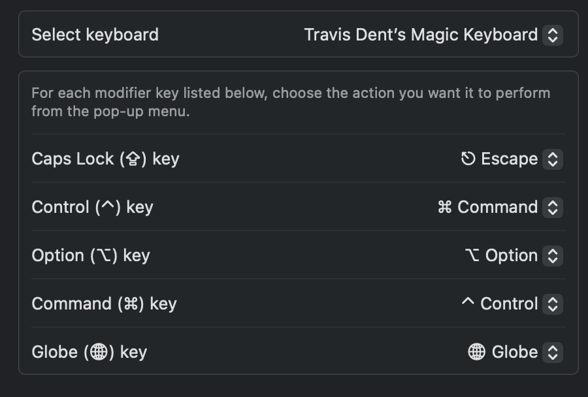Click the ⌘ icon beside Command value
Viewport: 588px width, 397px height.
click(x=445, y=207)
